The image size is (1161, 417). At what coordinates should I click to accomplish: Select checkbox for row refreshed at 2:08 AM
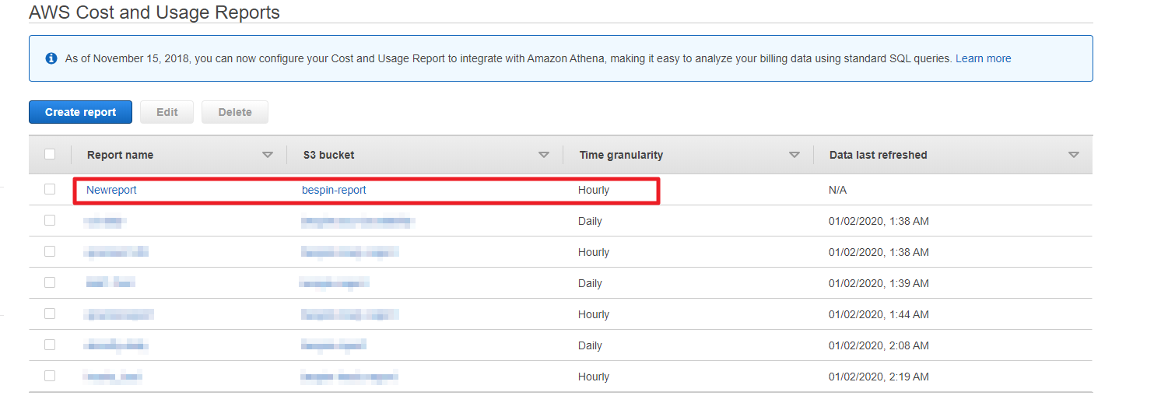pyautogui.click(x=50, y=345)
